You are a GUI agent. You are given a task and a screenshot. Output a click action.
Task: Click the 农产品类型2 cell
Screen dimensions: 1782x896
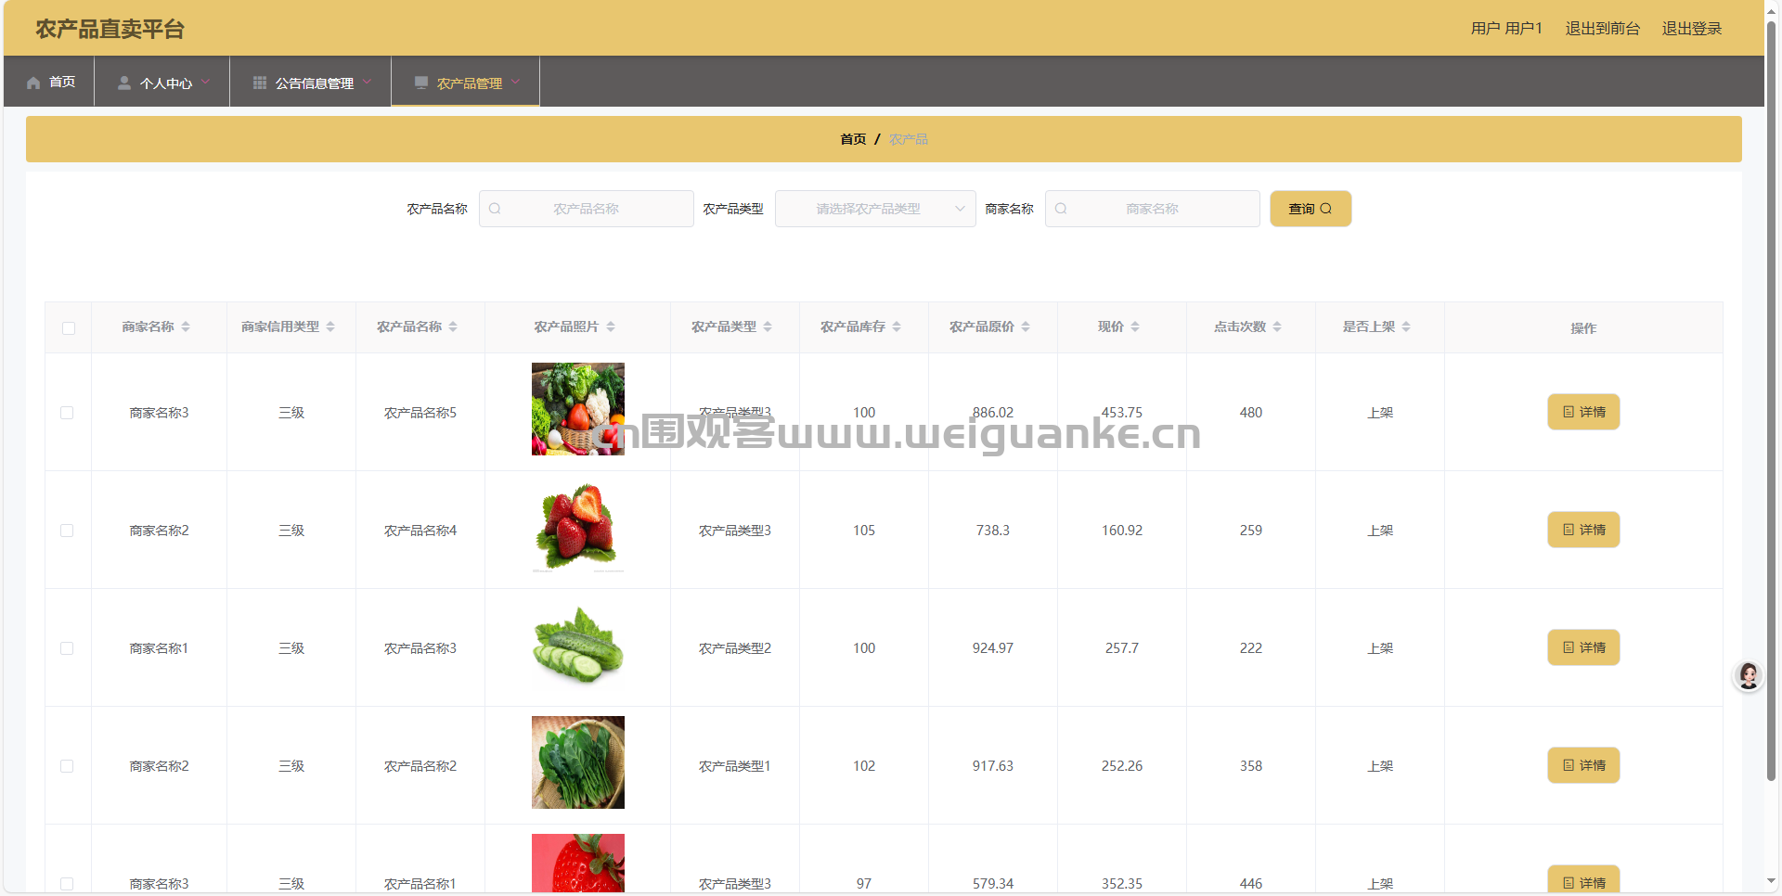pyautogui.click(x=735, y=648)
